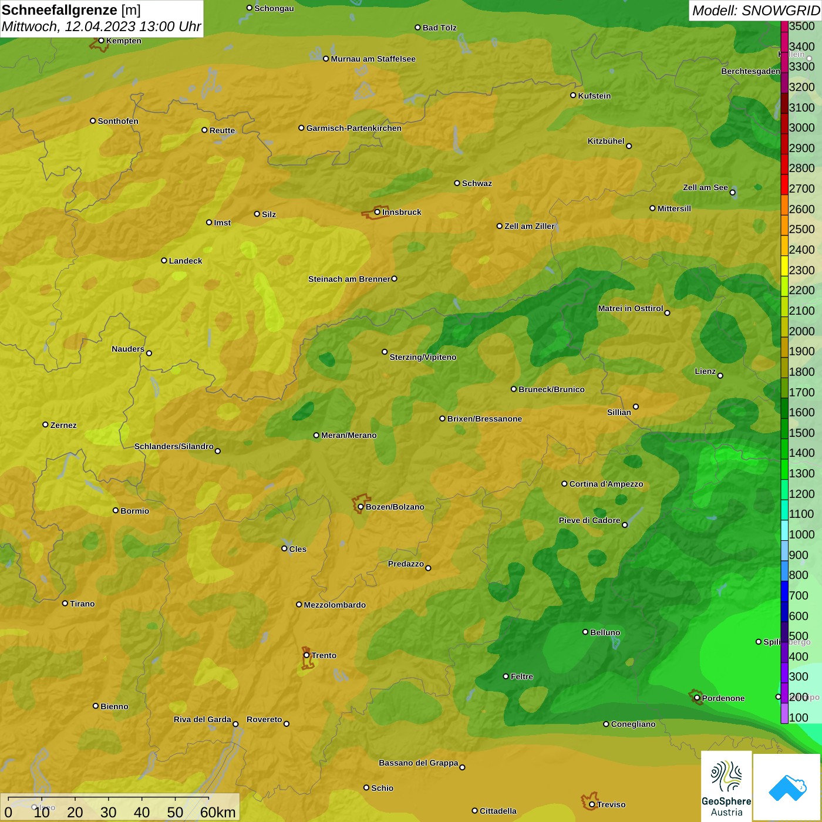The image size is (822, 822).
Task: Click the Schlanders/Silandro label
Action: [x=174, y=446]
